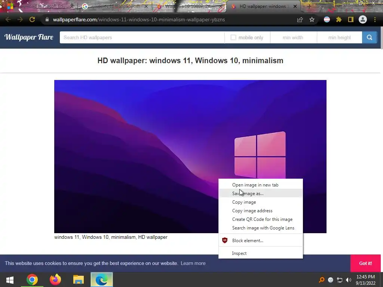The image size is (383, 287).
Task: Bookmark page with the star icon
Action: pyautogui.click(x=312, y=19)
